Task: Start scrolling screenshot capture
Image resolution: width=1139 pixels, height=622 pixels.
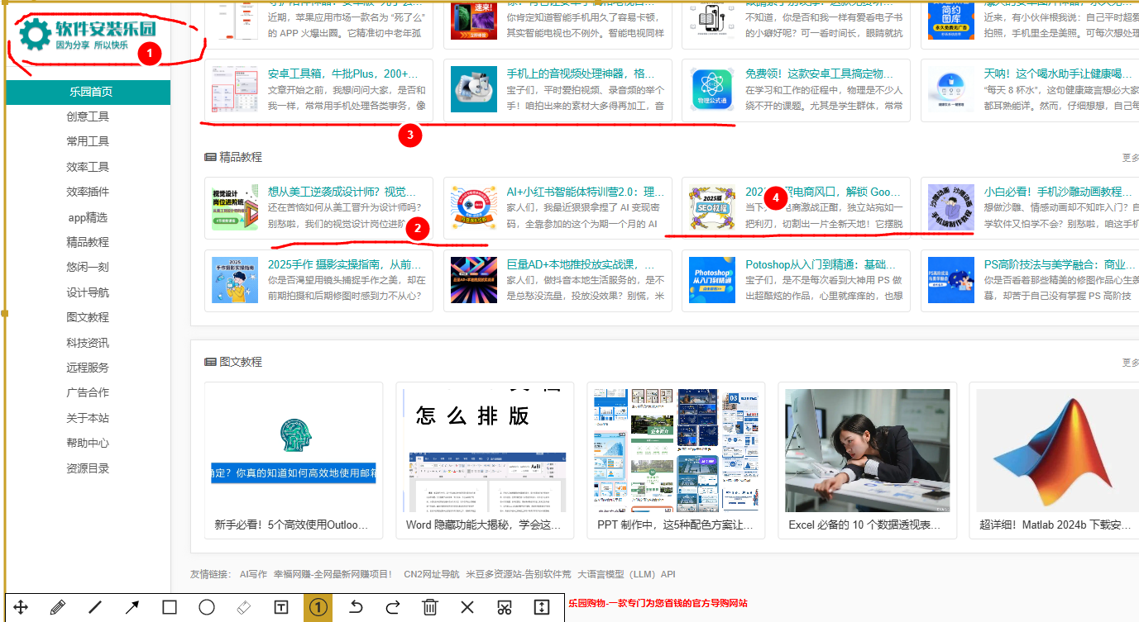Action: pos(542,608)
